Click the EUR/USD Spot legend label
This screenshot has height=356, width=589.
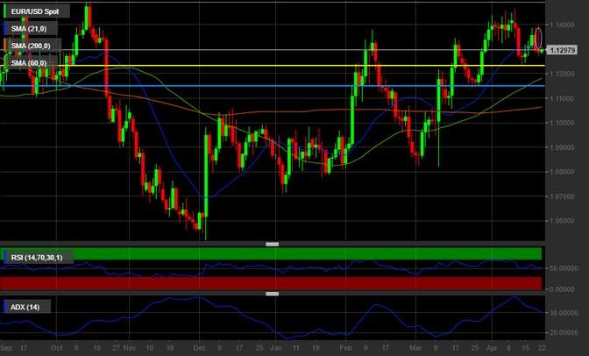pyautogui.click(x=37, y=11)
